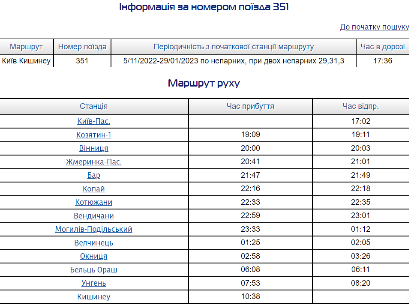Open the Козятин-1 station link

[94, 135]
